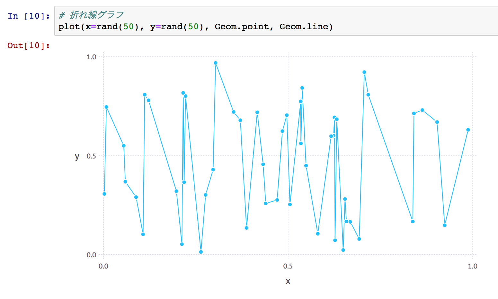
Task: Click the plot(x=rand(50) code line
Action: (x=195, y=27)
